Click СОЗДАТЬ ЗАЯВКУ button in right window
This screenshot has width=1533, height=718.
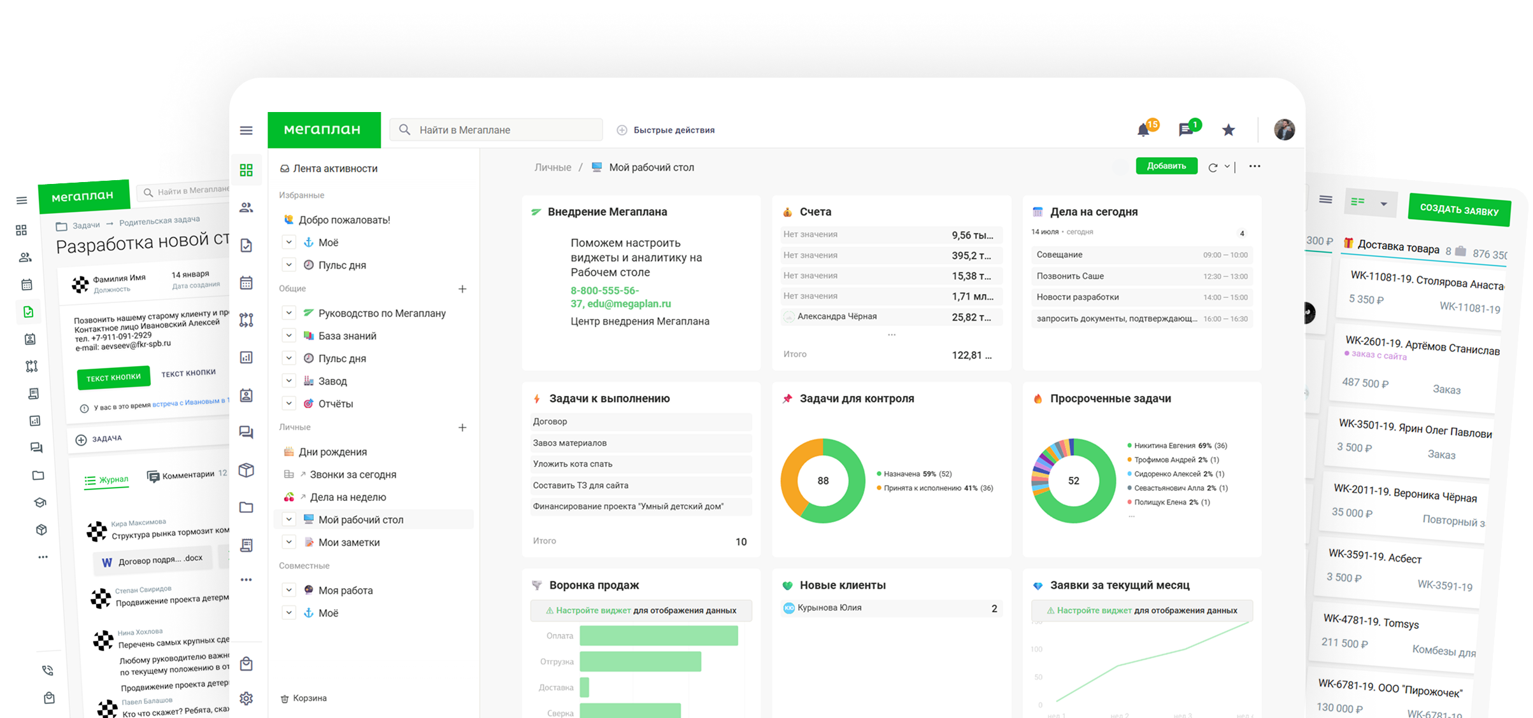[x=1459, y=210]
